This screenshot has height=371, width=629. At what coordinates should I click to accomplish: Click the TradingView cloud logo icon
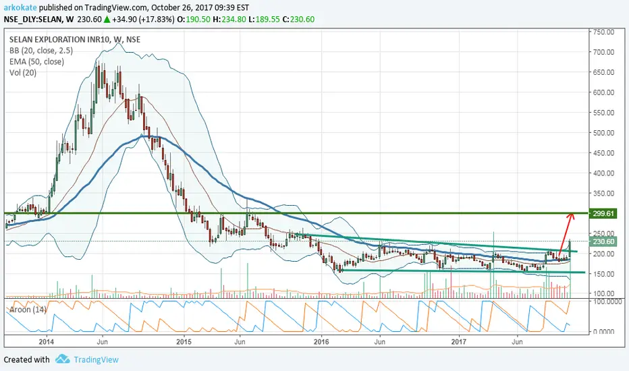[x=63, y=359]
